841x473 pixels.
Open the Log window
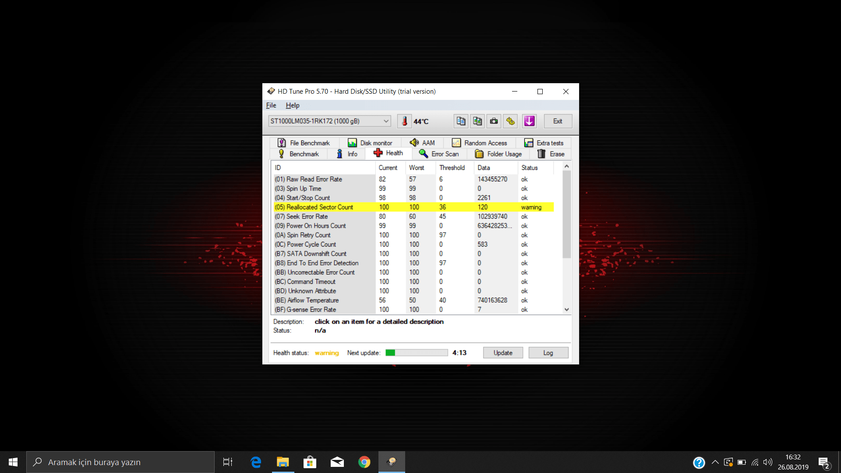pyautogui.click(x=548, y=353)
